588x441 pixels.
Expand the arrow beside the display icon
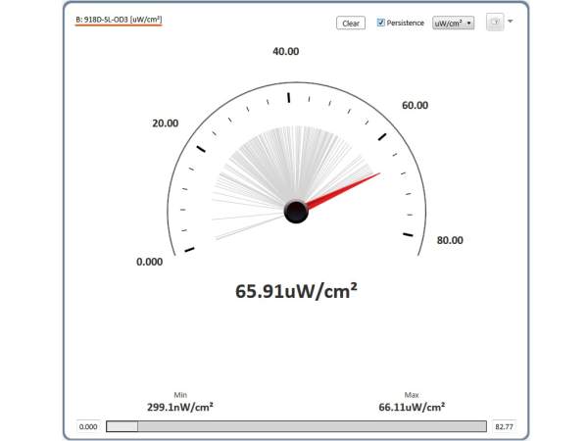pyautogui.click(x=511, y=22)
